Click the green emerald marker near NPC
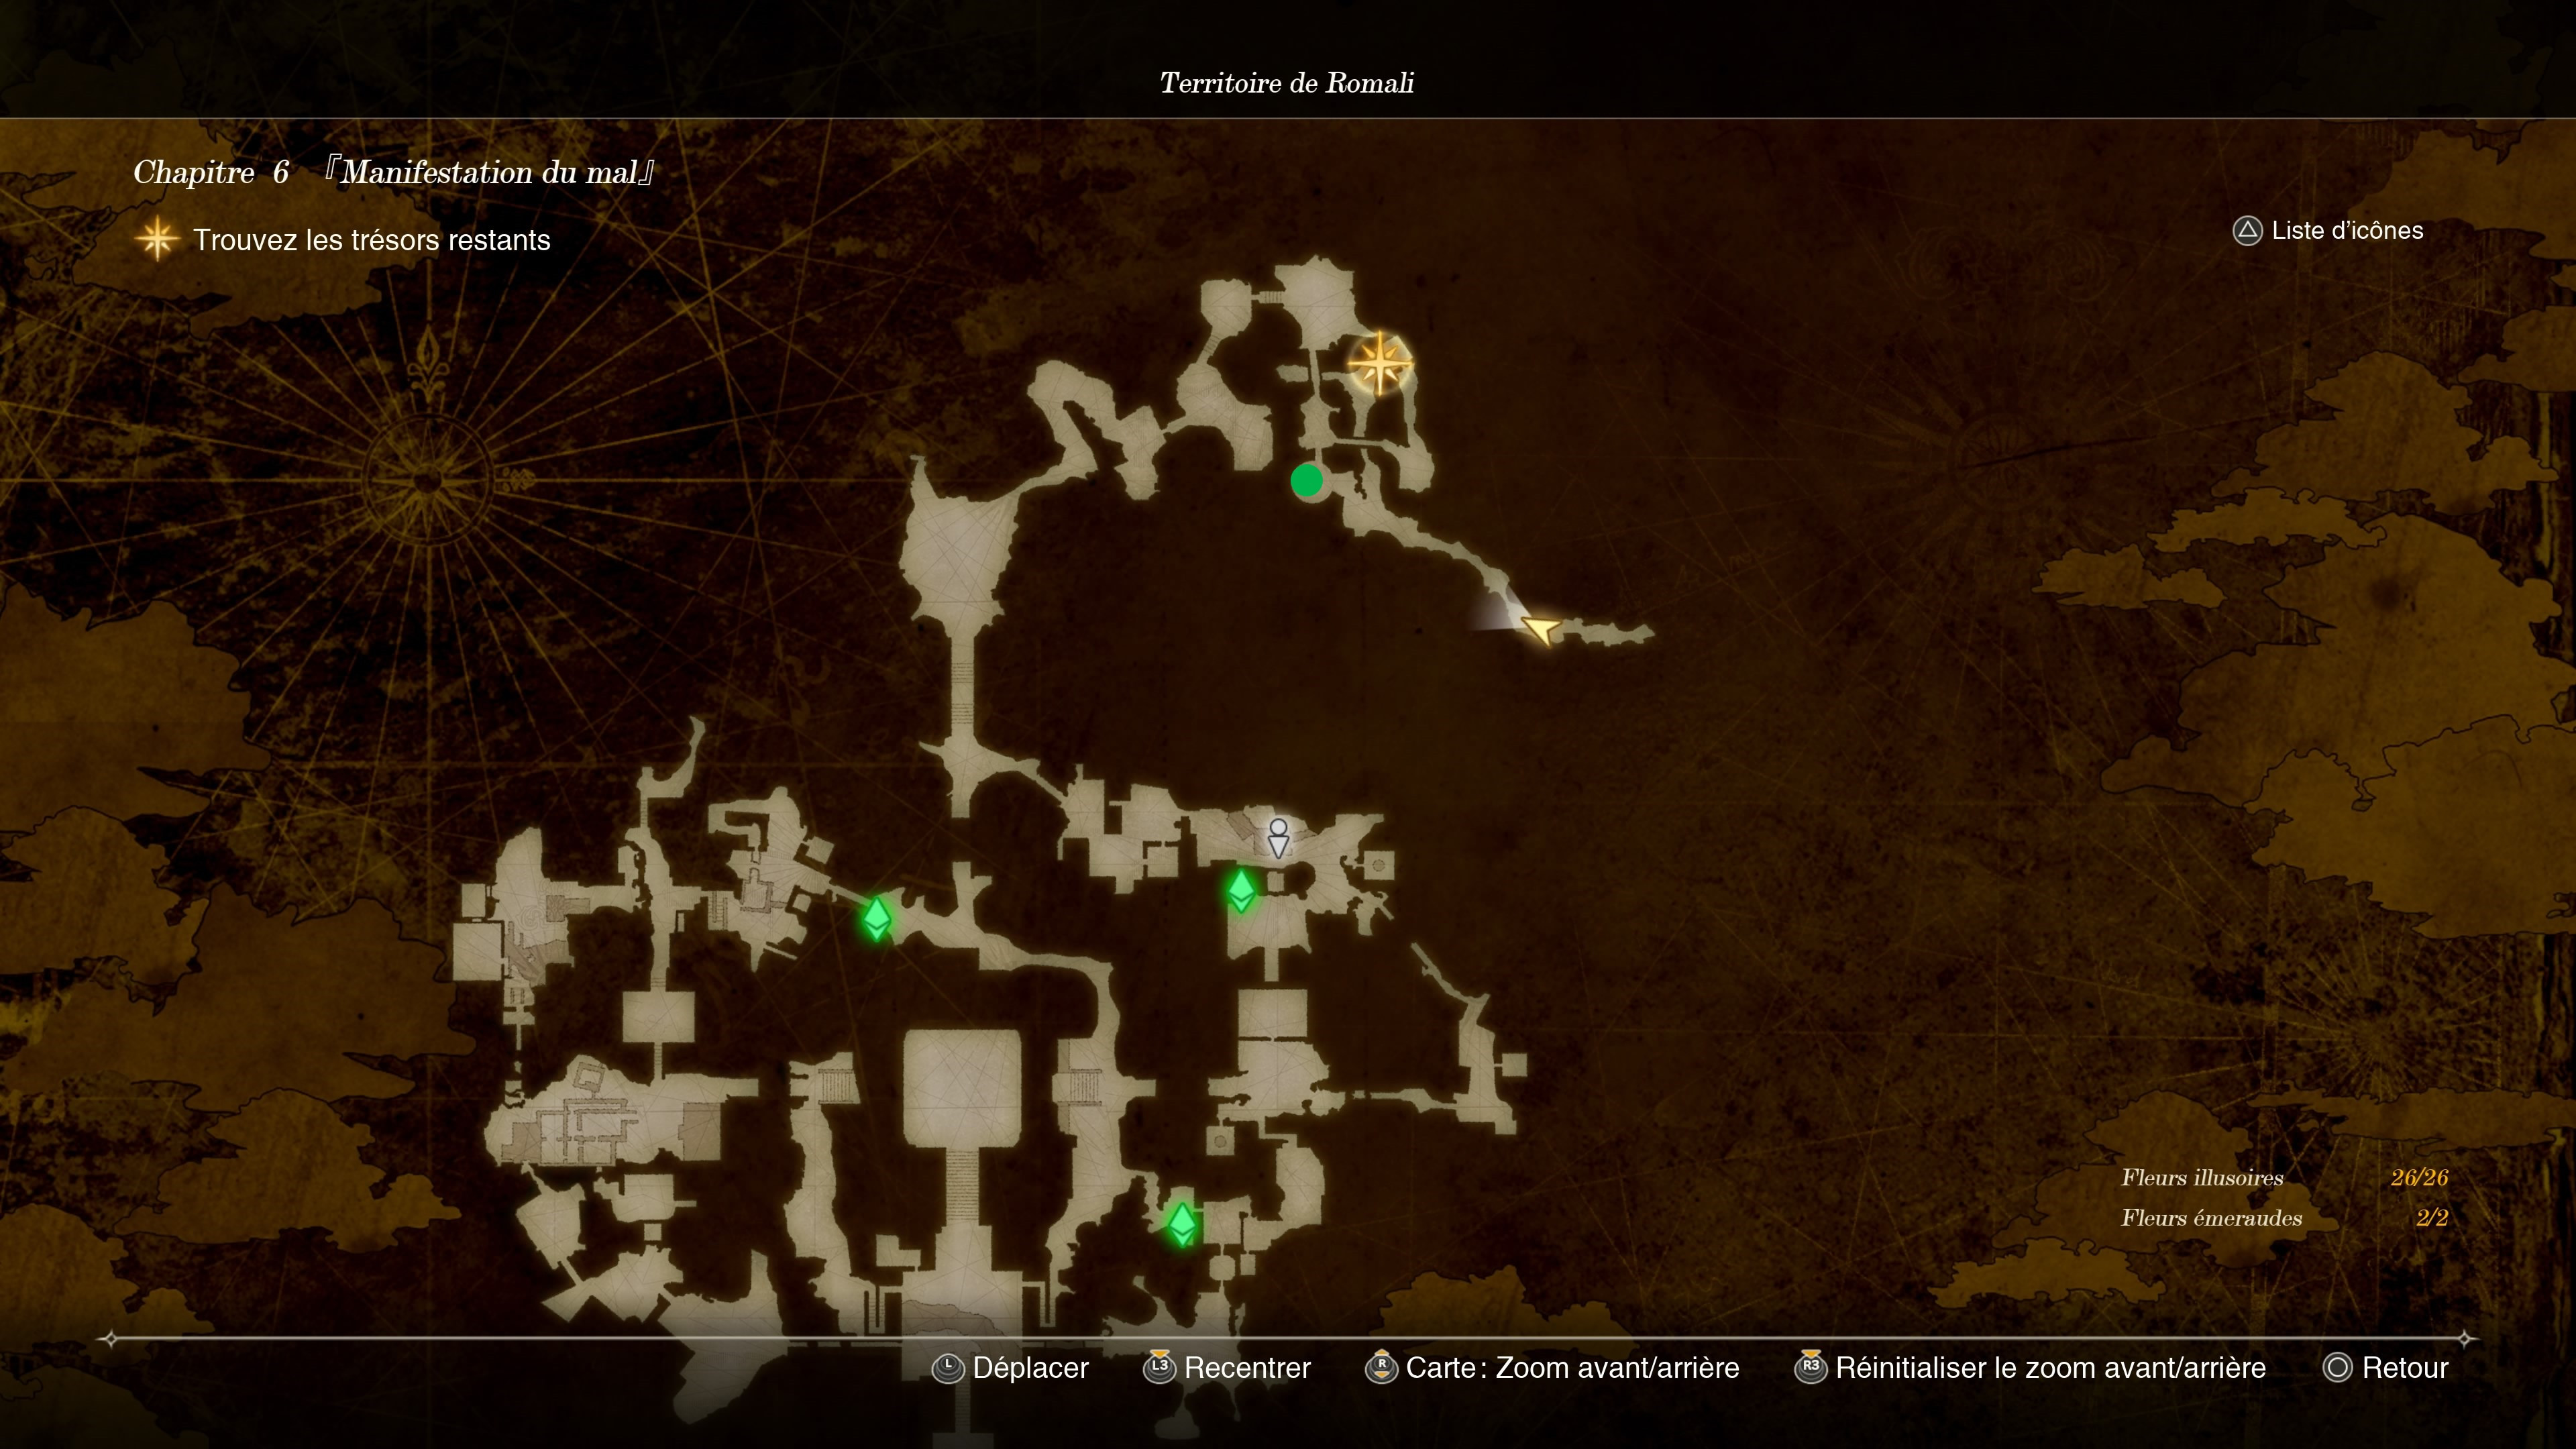The height and width of the screenshot is (1449, 2576). coord(1241,890)
